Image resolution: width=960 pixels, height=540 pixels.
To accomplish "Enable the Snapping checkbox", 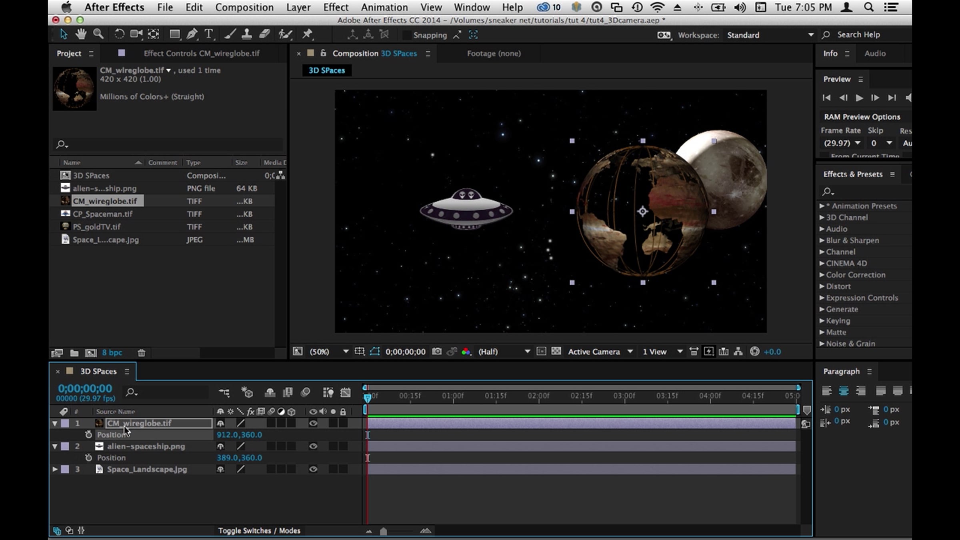I will click(406, 35).
